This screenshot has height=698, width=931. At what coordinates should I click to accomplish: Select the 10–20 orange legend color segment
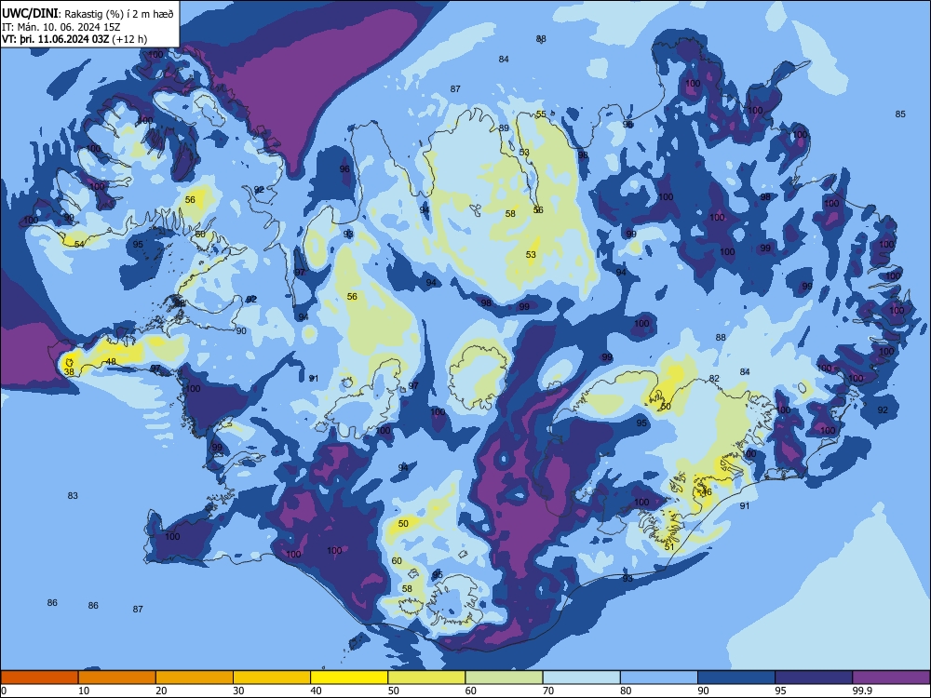coord(117,678)
